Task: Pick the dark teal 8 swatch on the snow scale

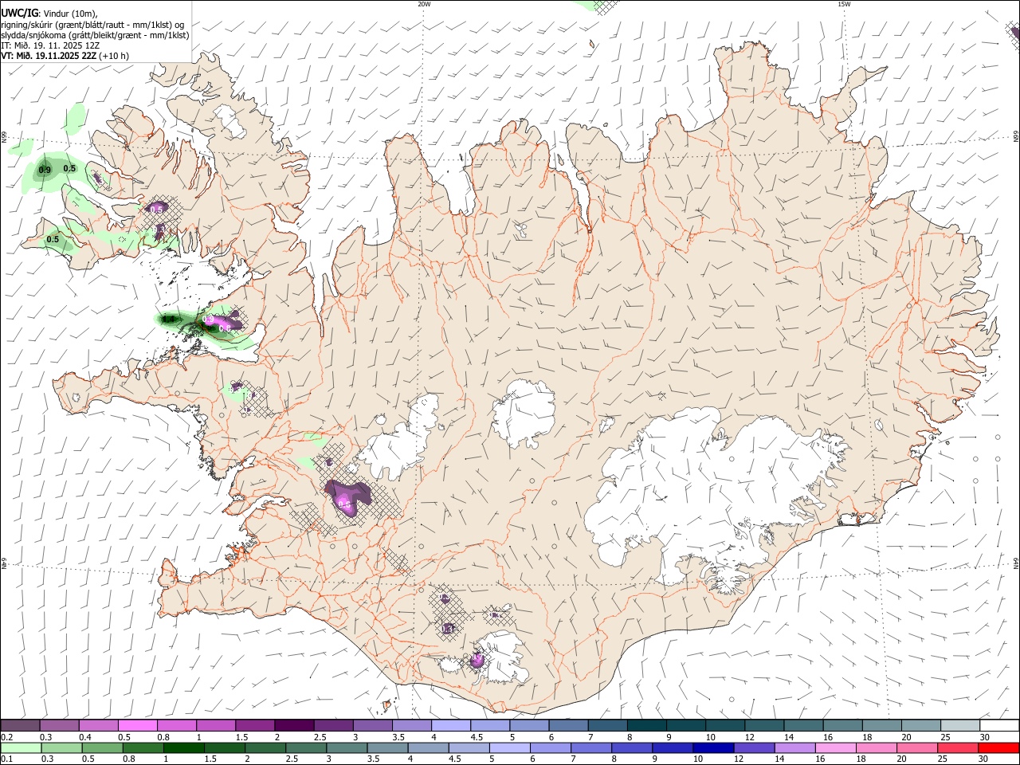Action: [646, 725]
